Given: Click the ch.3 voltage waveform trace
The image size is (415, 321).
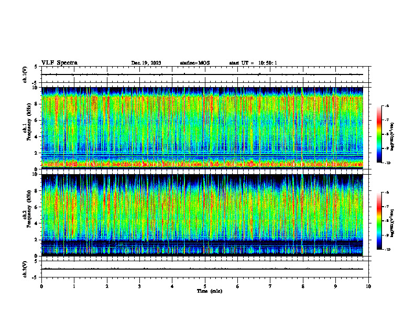Looking at the screenshot, I should [x=202, y=269].
